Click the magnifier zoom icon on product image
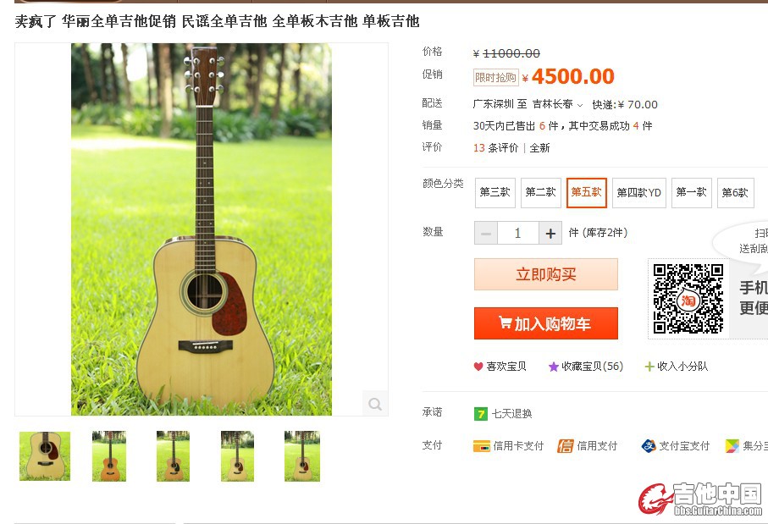 pos(375,404)
